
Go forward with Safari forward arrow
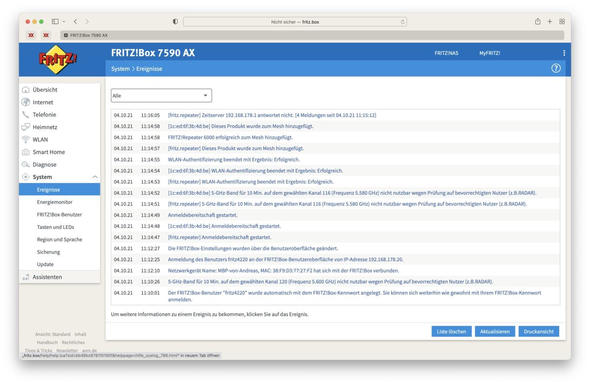click(87, 21)
